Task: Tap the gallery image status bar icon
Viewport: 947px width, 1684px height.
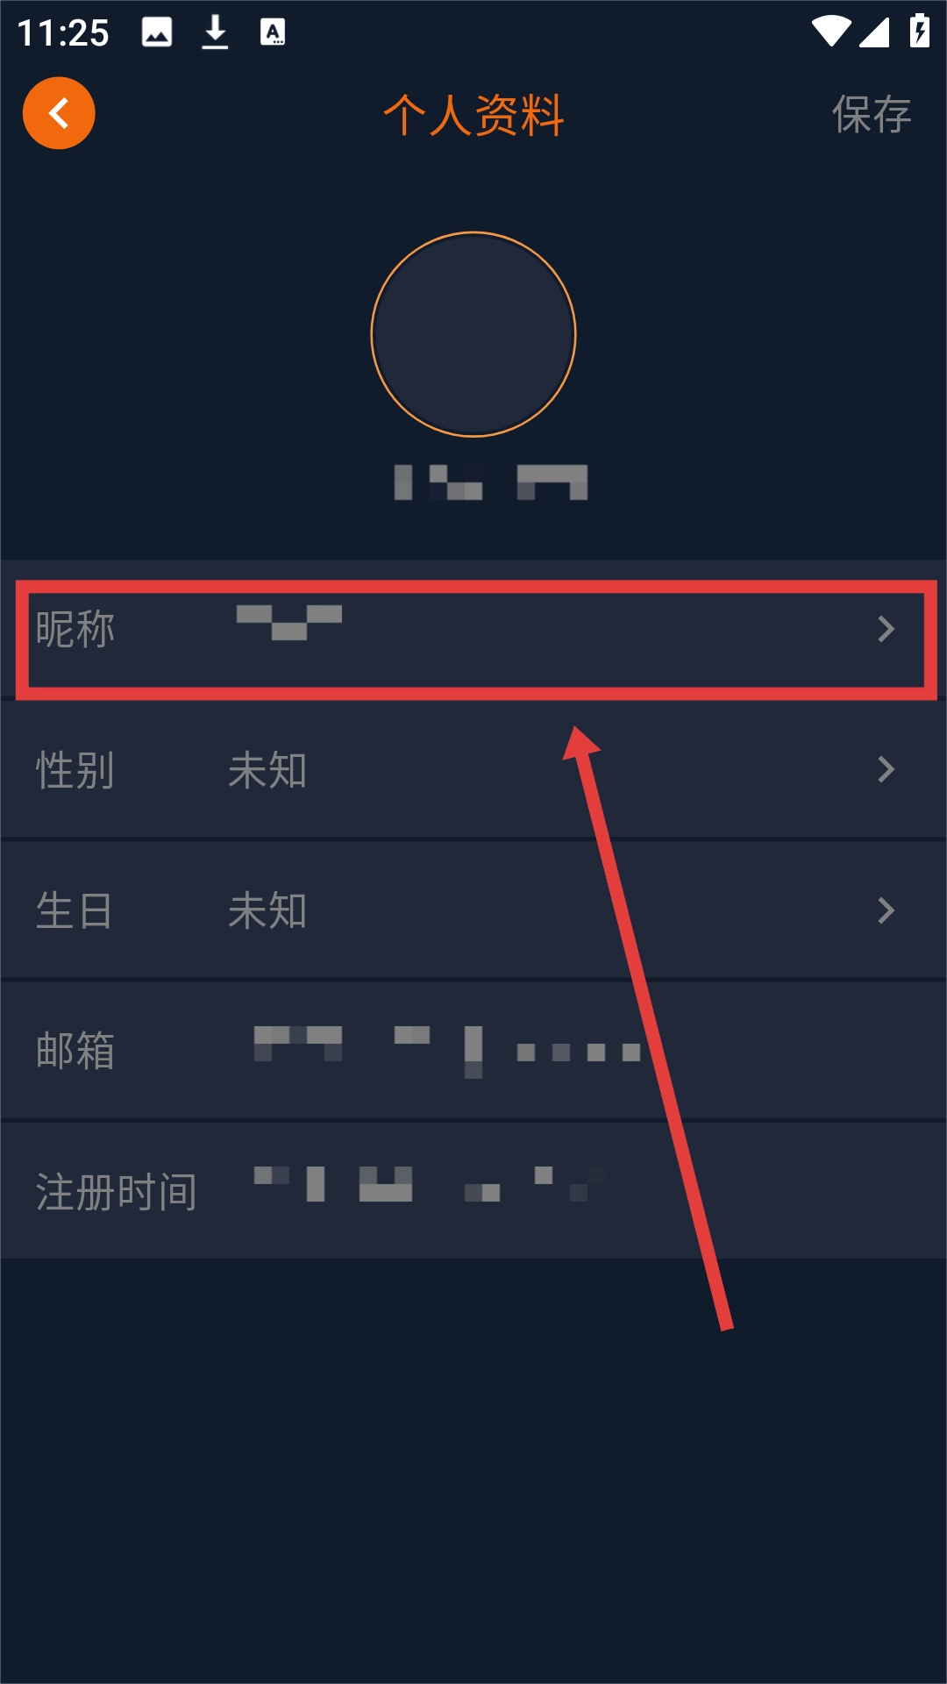Action: [x=157, y=33]
